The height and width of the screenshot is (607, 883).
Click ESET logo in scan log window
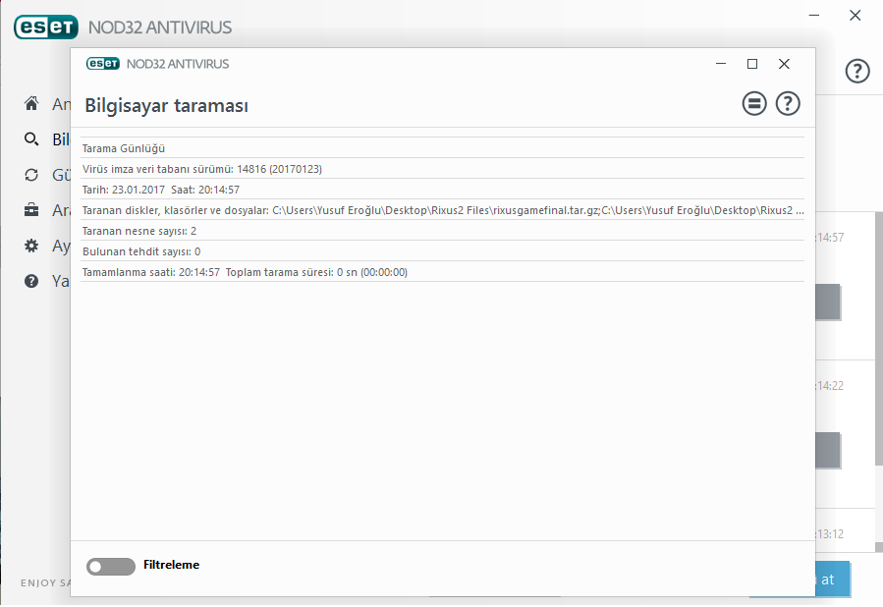click(x=102, y=64)
